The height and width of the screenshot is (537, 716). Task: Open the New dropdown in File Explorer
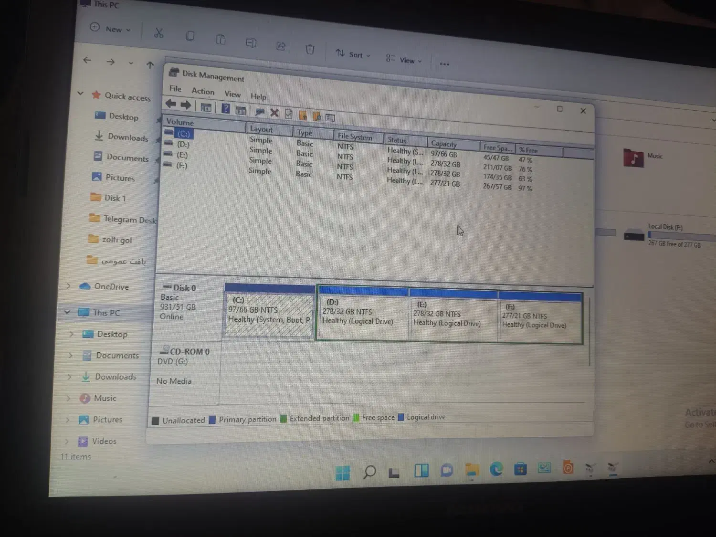pyautogui.click(x=110, y=29)
